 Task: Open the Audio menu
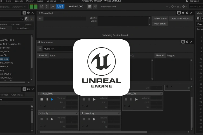(40, 1)
